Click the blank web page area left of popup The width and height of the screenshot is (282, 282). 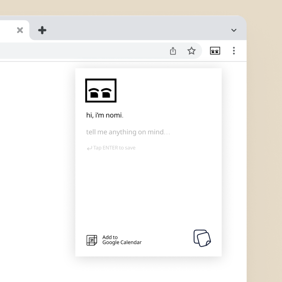[x=37, y=157]
